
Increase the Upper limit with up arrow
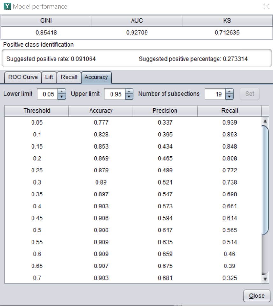pos(129,91)
